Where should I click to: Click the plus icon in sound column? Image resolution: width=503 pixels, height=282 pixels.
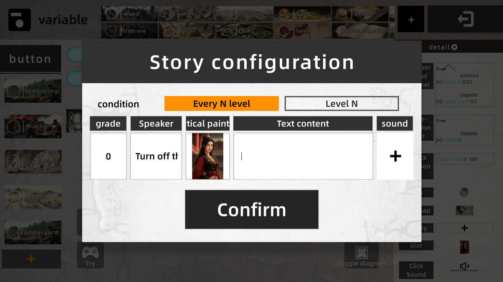pos(395,156)
